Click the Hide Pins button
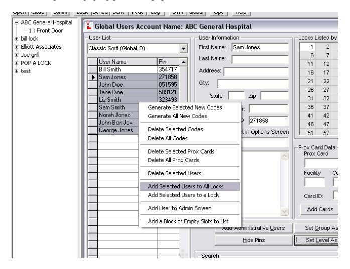This screenshot has height=269, width=350. click(254, 240)
